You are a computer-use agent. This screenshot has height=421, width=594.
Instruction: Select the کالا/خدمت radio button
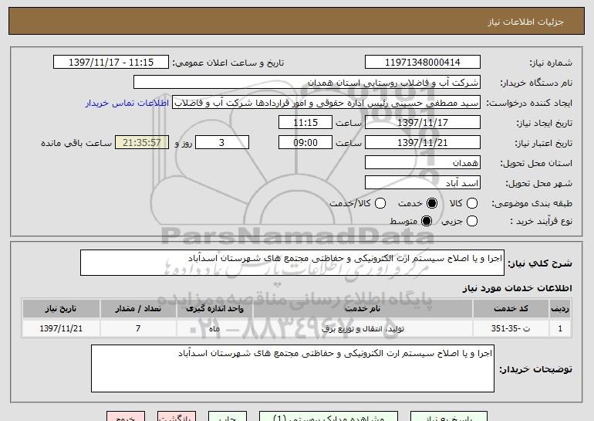coord(380,203)
